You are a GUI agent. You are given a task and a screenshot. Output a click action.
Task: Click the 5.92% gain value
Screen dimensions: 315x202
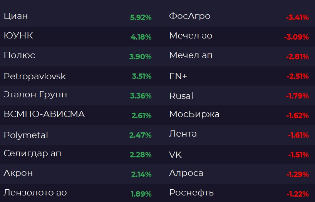coord(141,17)
